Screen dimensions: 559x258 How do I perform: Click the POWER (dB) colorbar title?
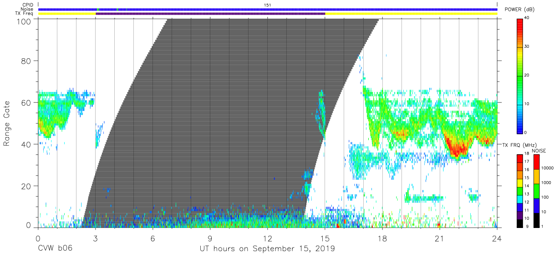tap(520, 10)
